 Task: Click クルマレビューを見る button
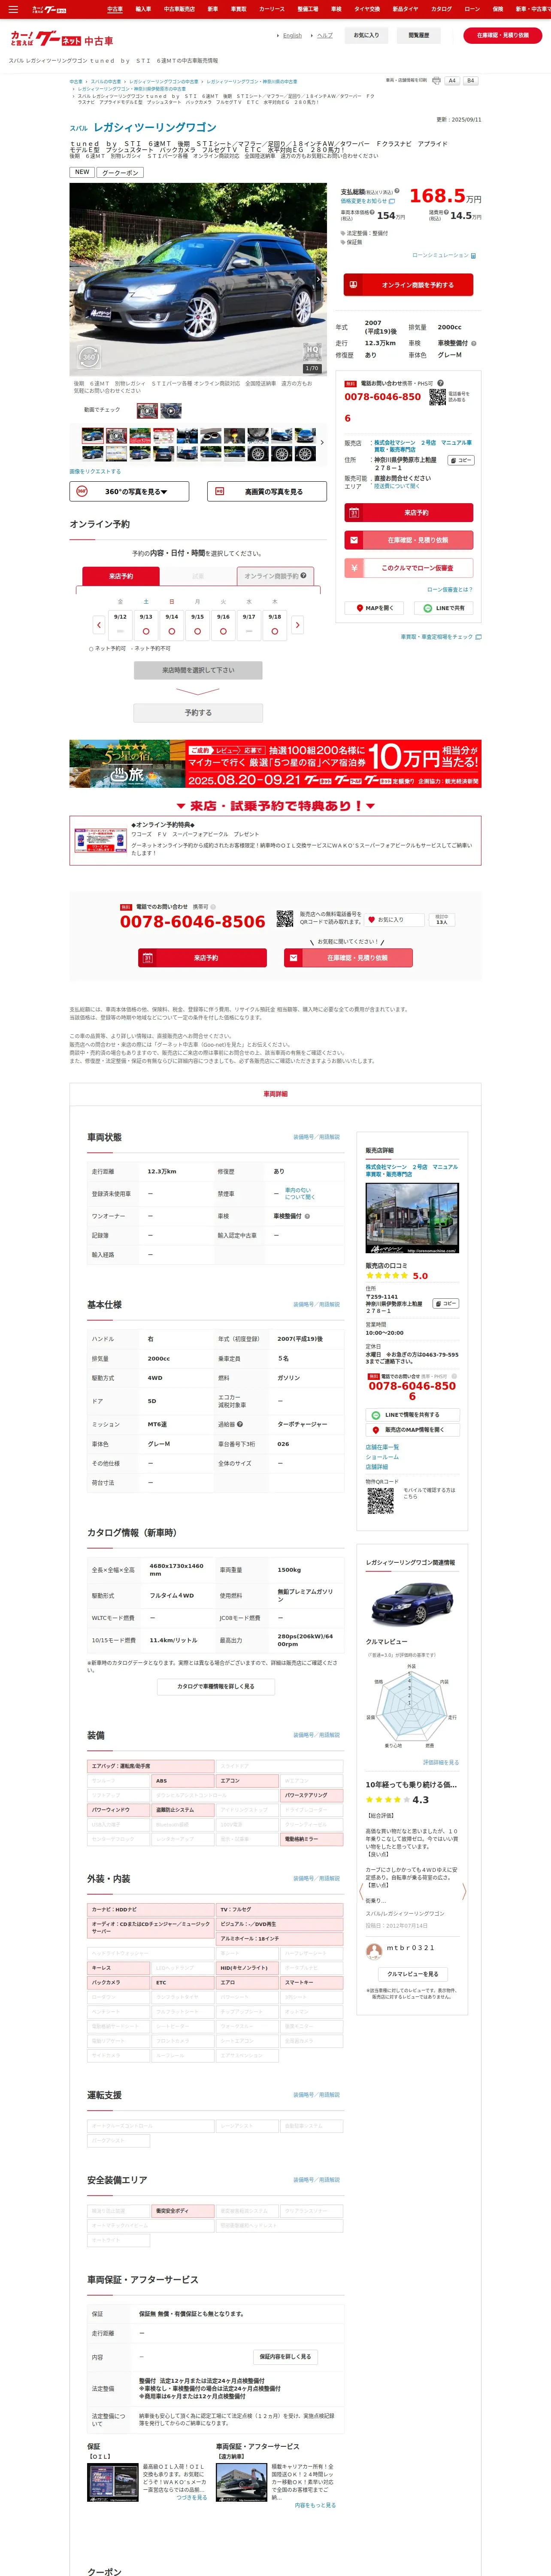(412, 1974)
